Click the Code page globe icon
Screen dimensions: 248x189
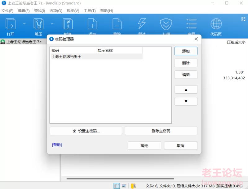point(216,24)
